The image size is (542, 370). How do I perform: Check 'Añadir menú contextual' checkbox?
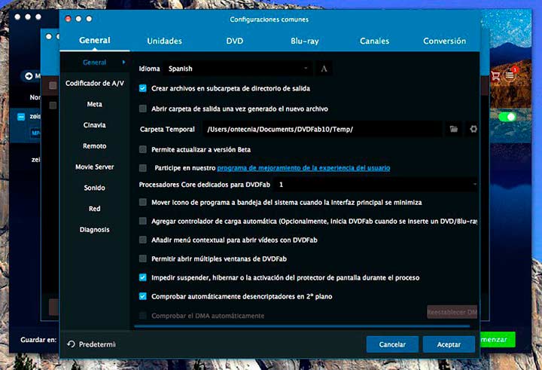point(143,240)
